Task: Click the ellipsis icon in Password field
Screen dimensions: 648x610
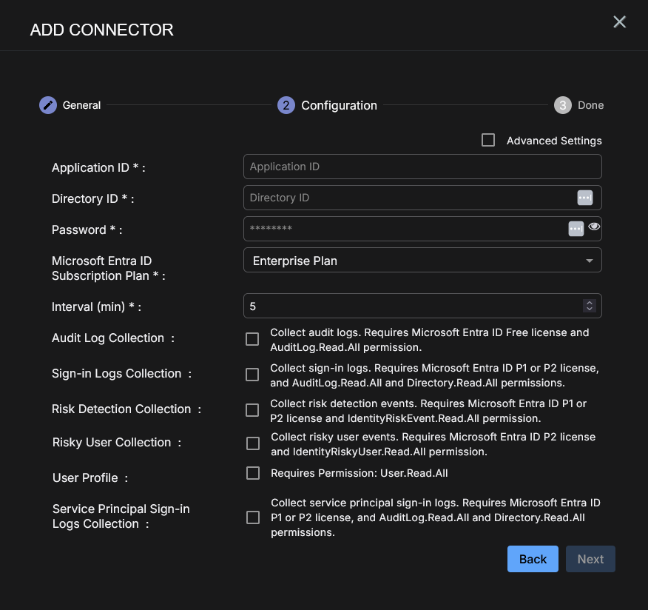Action: [576, 229]
